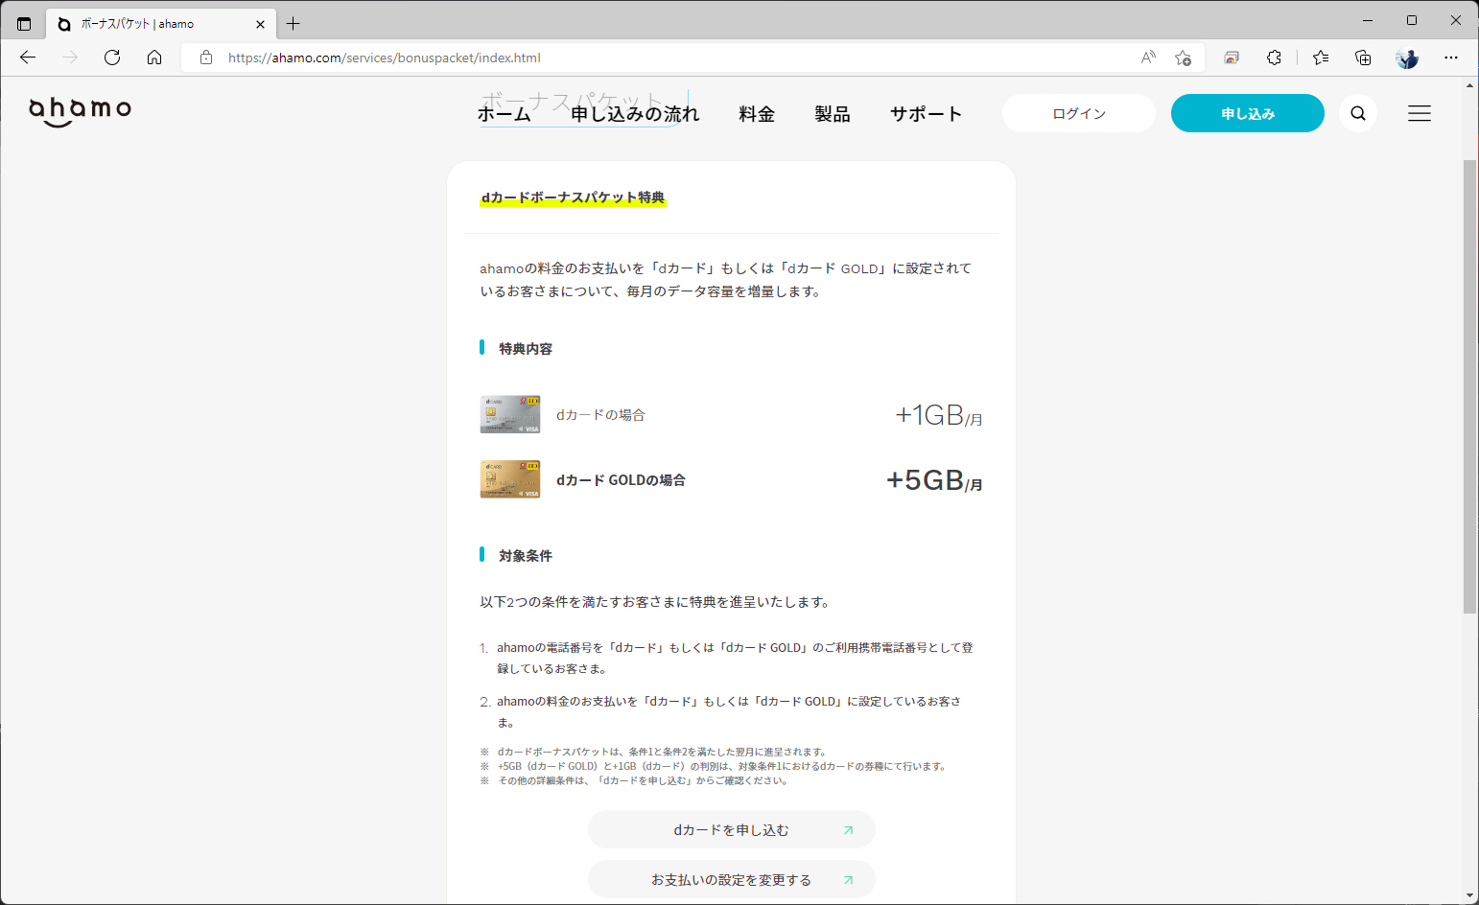Open the dカードを申し込む link
Screen dimensions: 1479x905
(731, 829)
